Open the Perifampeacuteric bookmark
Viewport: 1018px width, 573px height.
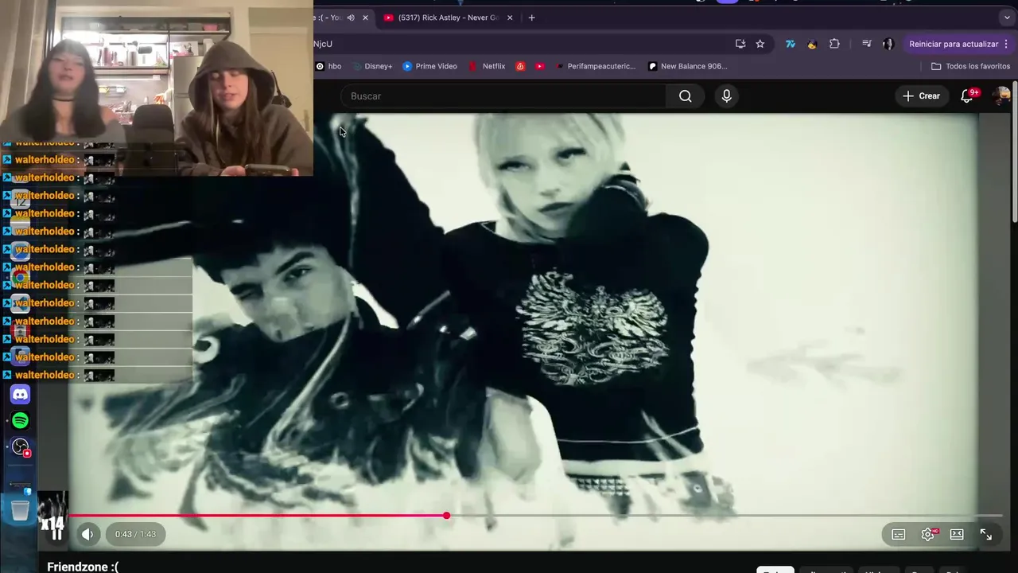tap(595, 66)
